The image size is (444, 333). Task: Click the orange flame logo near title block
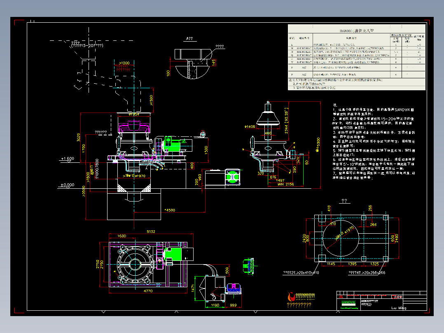tap(291, 297)
